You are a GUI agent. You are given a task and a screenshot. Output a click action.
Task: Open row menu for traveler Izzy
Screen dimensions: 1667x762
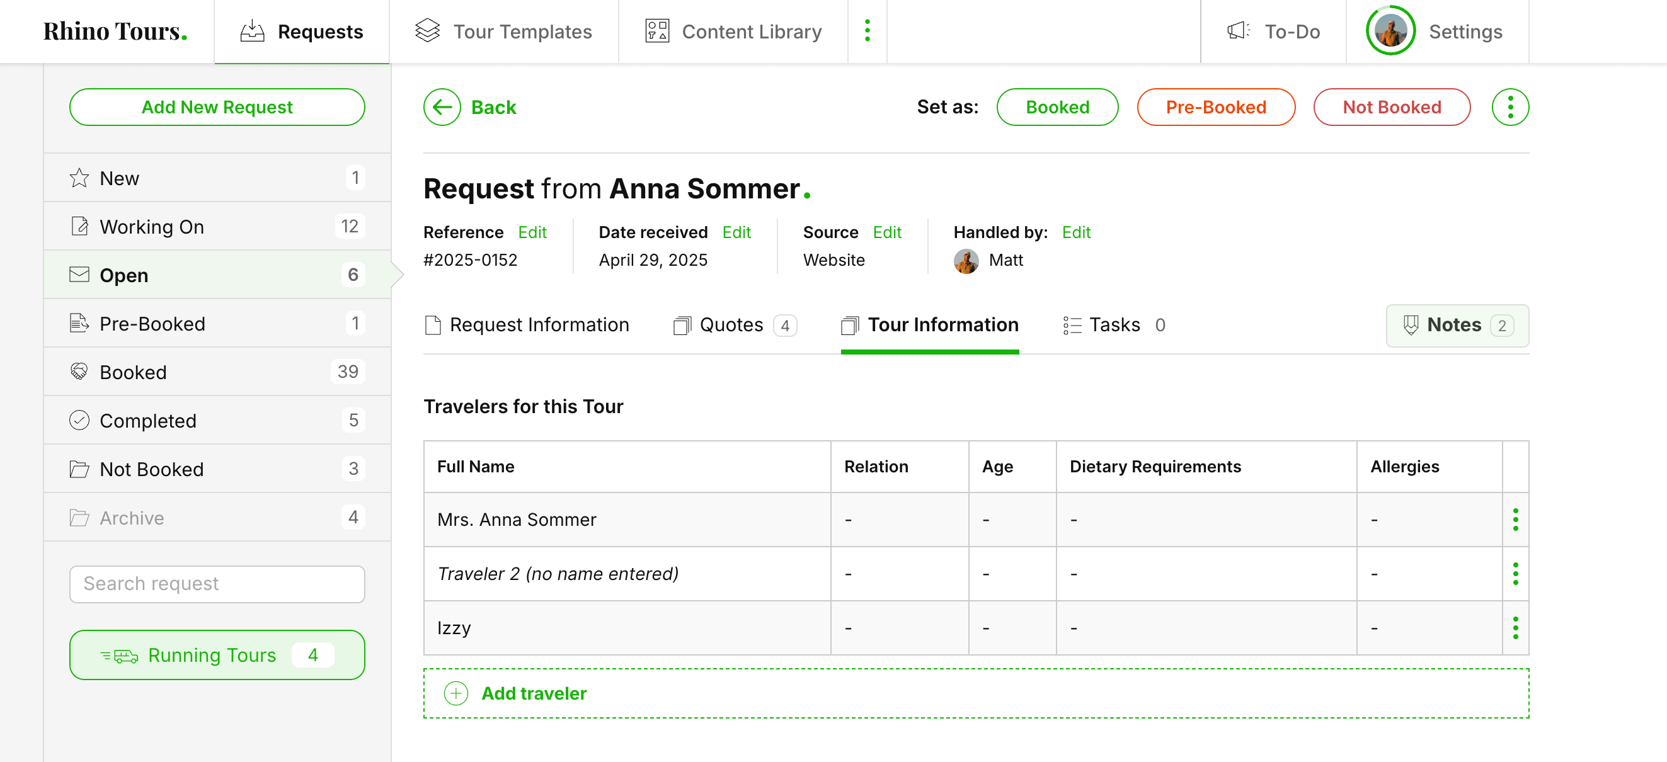(x=1515, y=627)
